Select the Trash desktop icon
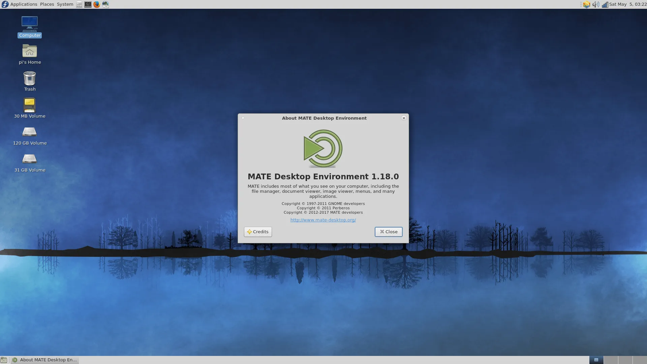Viewport: 647px width, 364px height. [x=30, y=79]
